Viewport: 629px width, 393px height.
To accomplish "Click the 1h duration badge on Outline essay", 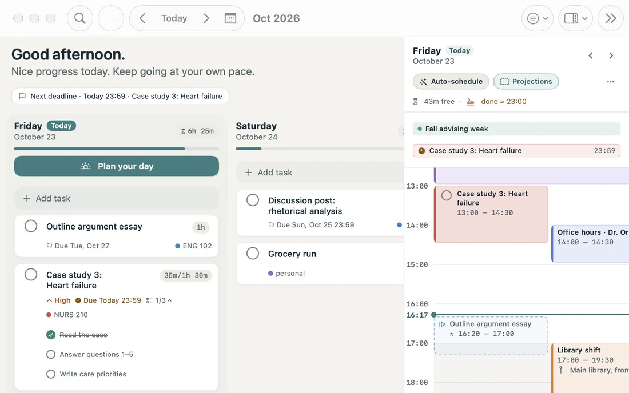I will pyautogui.click(x=201, y=227).
